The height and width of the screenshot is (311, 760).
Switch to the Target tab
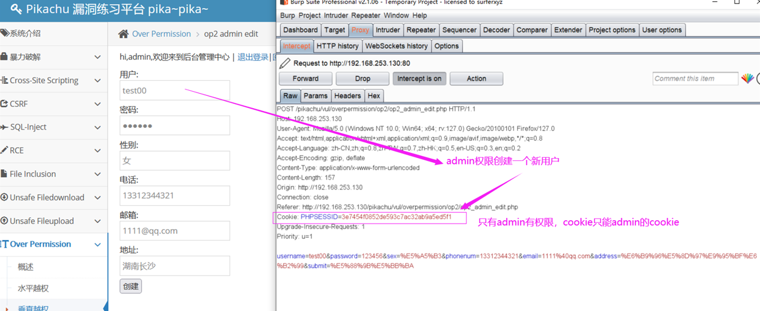coord(335,30)
